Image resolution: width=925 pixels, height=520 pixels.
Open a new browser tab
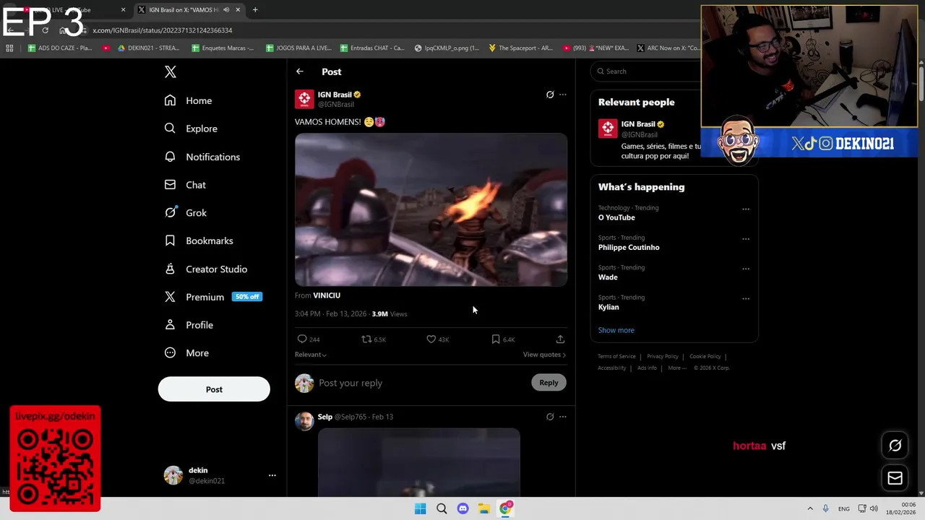click(255, 10)
